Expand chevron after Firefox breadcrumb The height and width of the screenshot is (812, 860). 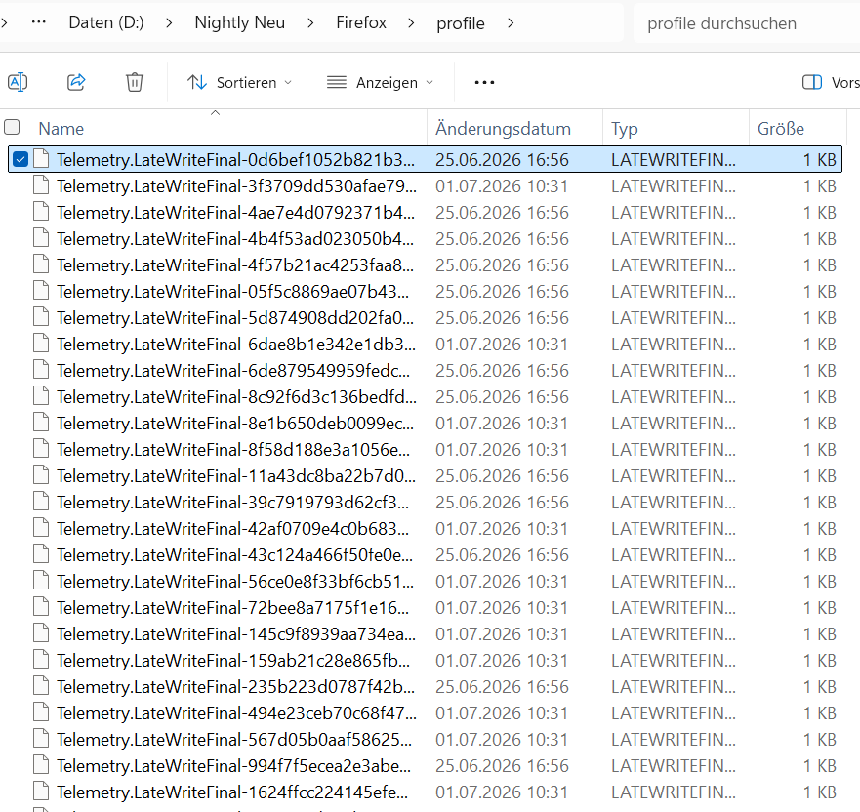(411, 23)
